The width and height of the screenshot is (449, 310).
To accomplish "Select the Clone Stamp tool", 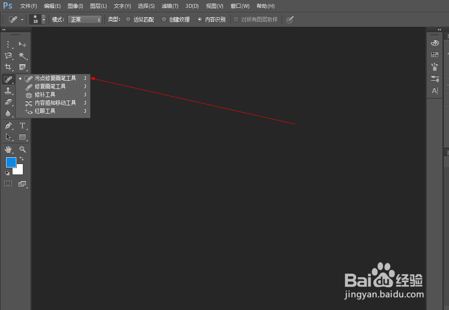I will click(x=8, y=91).
